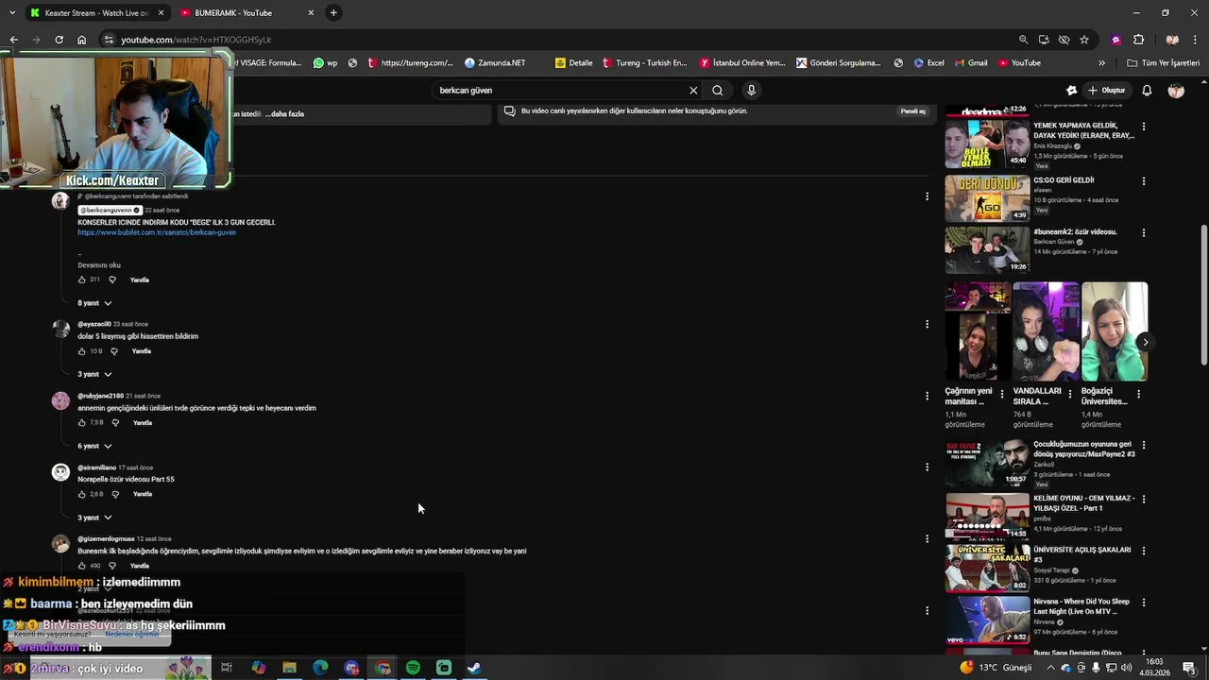This screenshot has width=1209, height=680.
Task: Open 'CS:GO GERİ GELDİ!' video thumbnail
Action: (x=987, y=197)
